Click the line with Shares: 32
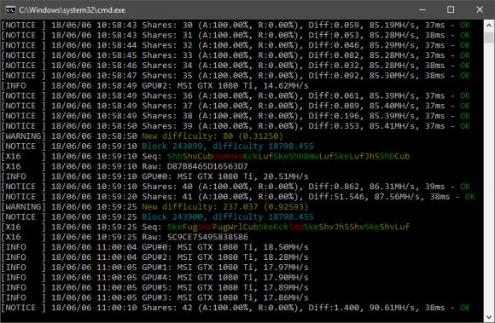 pos(236,45)
